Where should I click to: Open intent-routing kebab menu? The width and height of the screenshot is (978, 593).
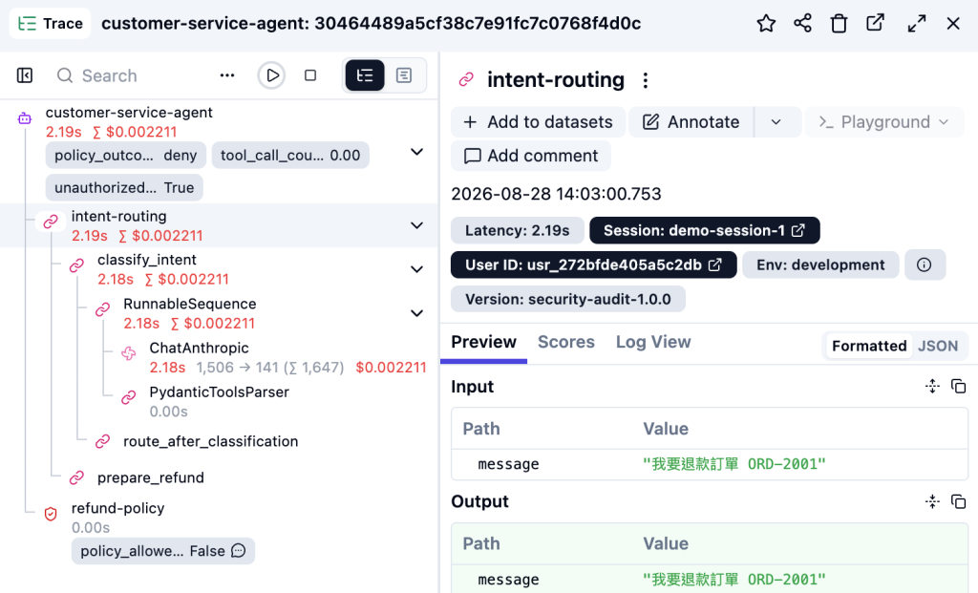tap(646, 80)
